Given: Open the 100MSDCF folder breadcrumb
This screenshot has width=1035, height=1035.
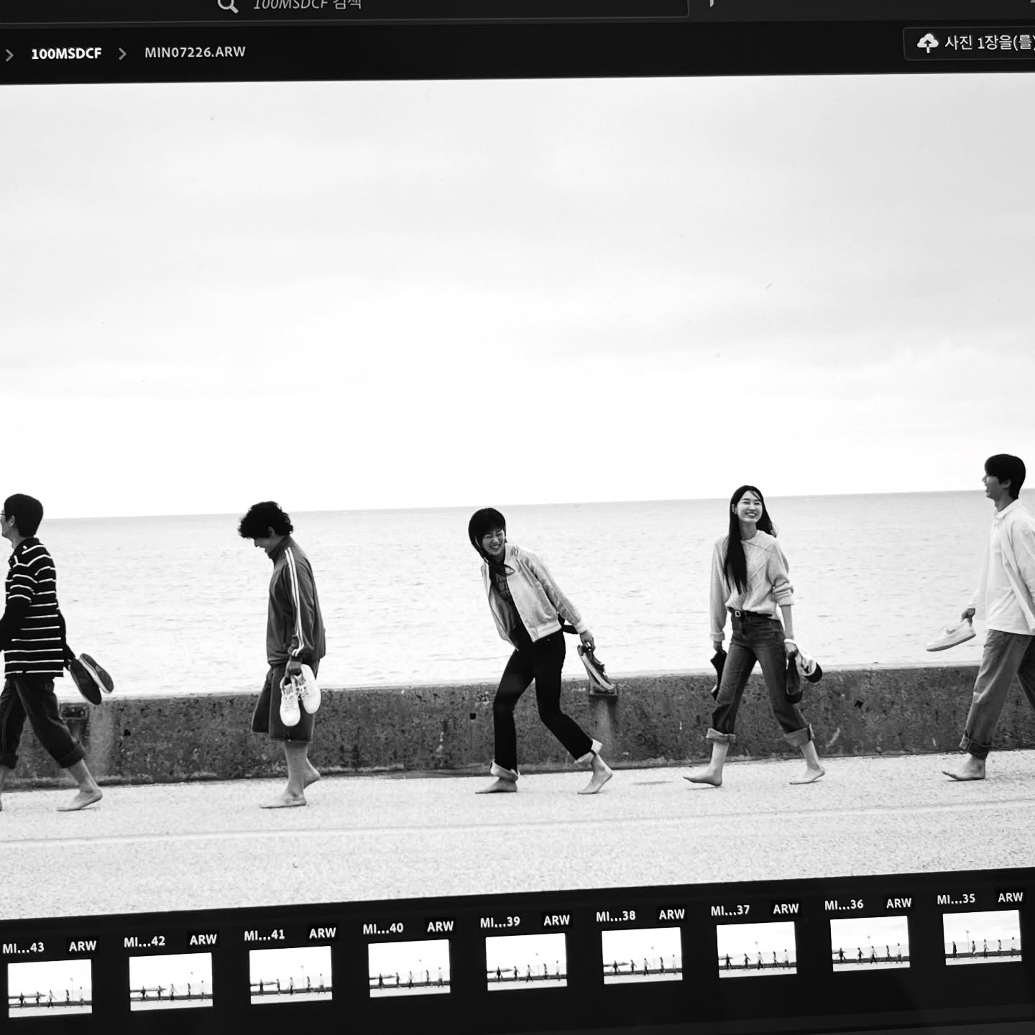Looking at the screenshot, I should 66,54.
